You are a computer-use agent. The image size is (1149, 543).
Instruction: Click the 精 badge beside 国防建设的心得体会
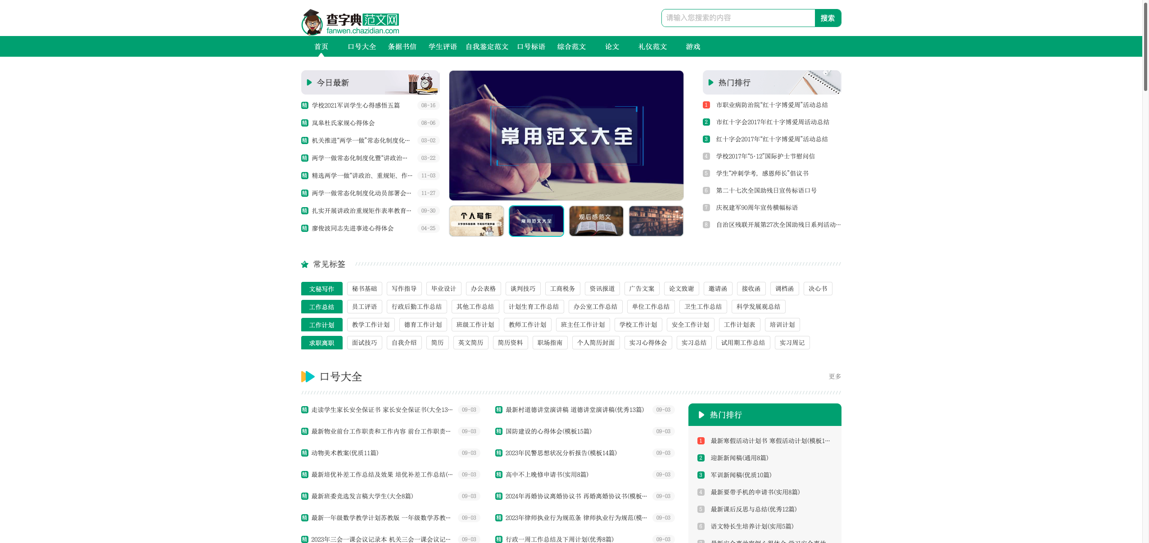(x=499, y=431)
